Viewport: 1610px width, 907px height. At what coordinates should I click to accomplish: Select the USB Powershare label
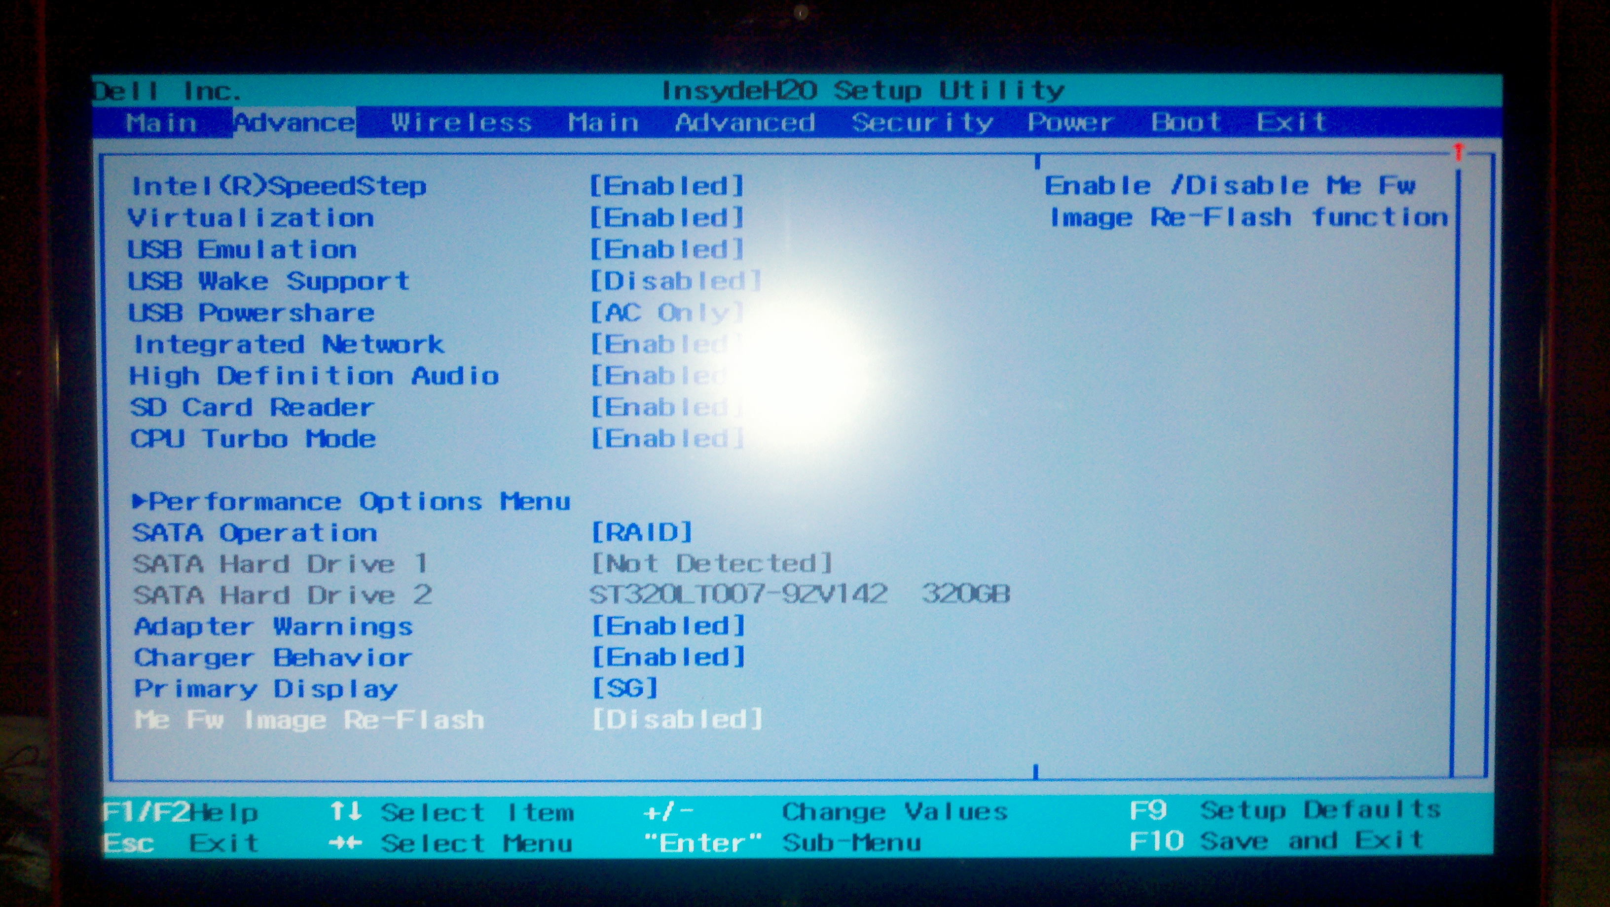251,313
